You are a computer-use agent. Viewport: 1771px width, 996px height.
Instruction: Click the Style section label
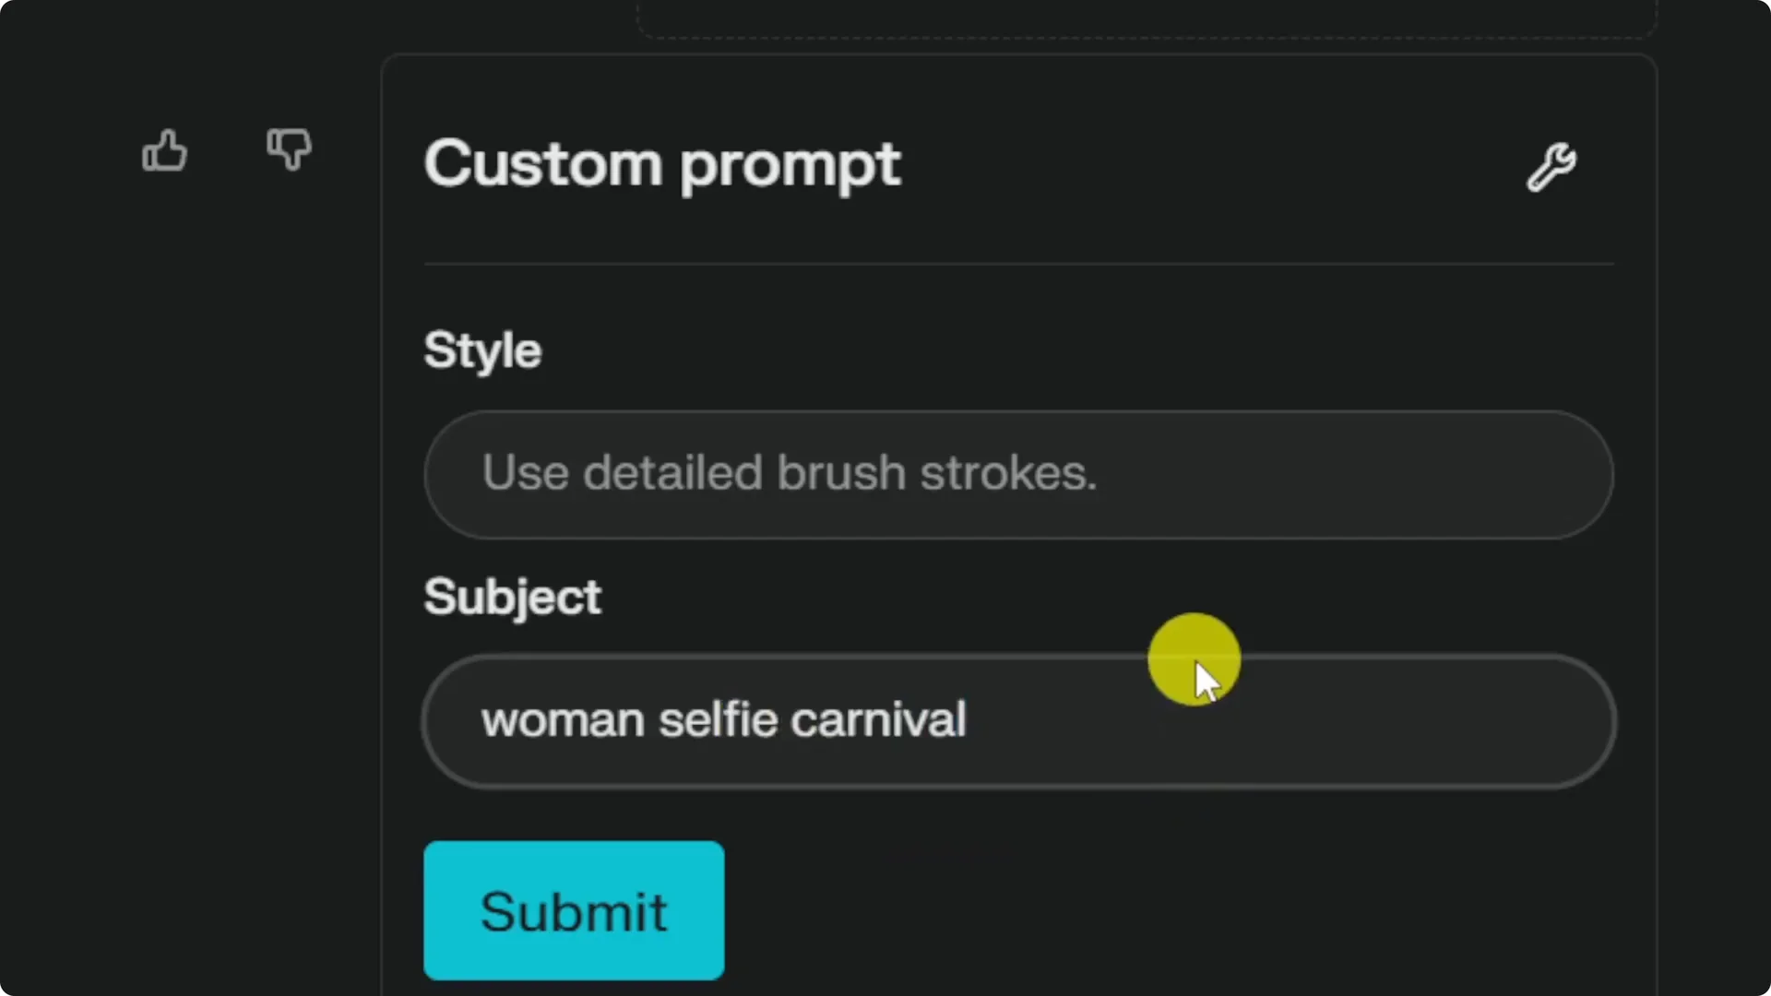click(x=481, y=350)
